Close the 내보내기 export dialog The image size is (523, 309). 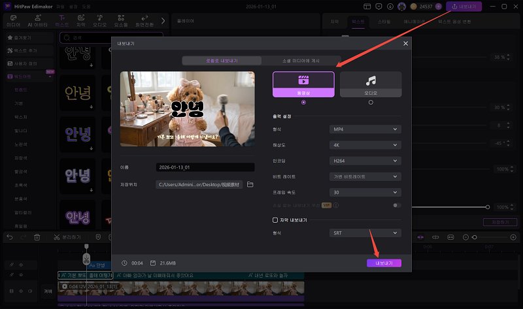405,44
